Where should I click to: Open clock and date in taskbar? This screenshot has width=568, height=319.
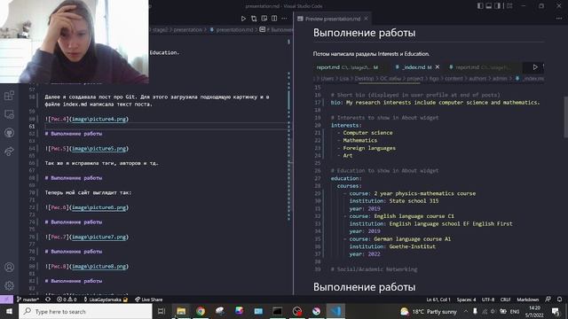[534, 311]
